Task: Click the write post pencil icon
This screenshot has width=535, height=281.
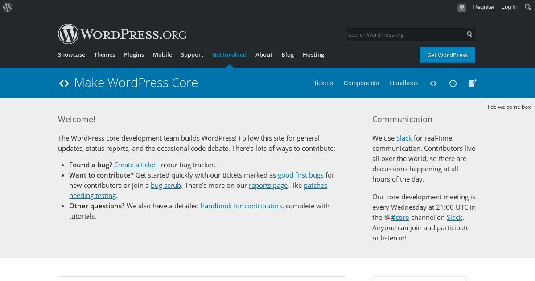Action: (473, 83)
